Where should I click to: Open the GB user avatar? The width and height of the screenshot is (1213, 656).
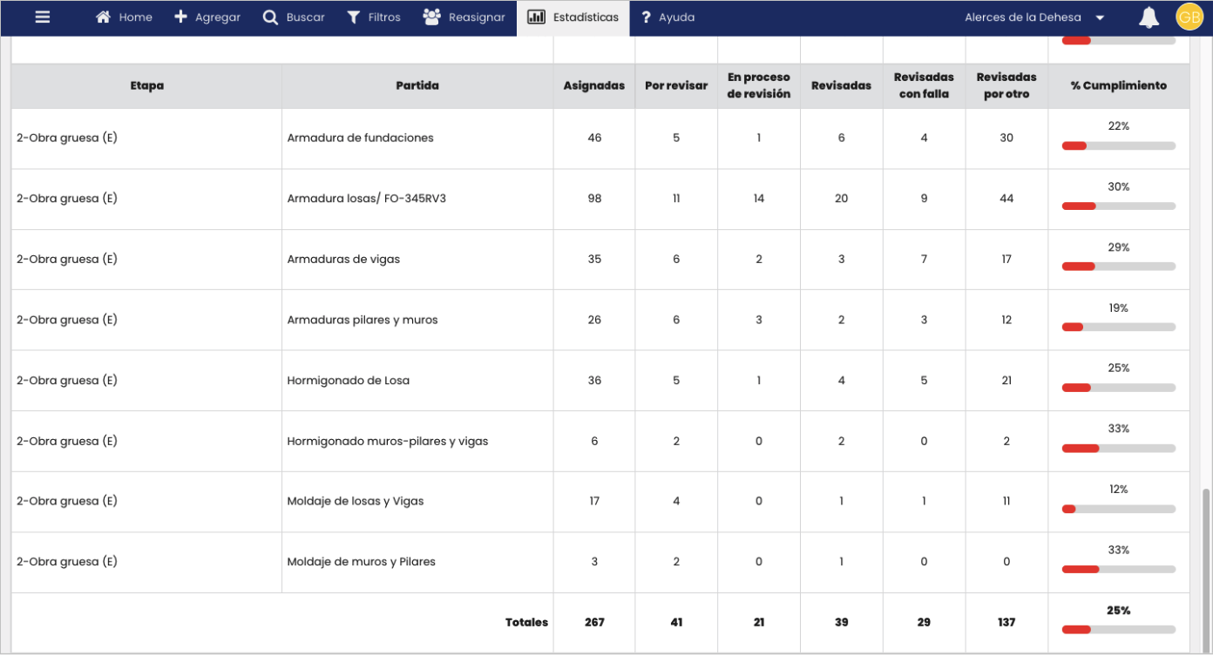point(1189,17)
